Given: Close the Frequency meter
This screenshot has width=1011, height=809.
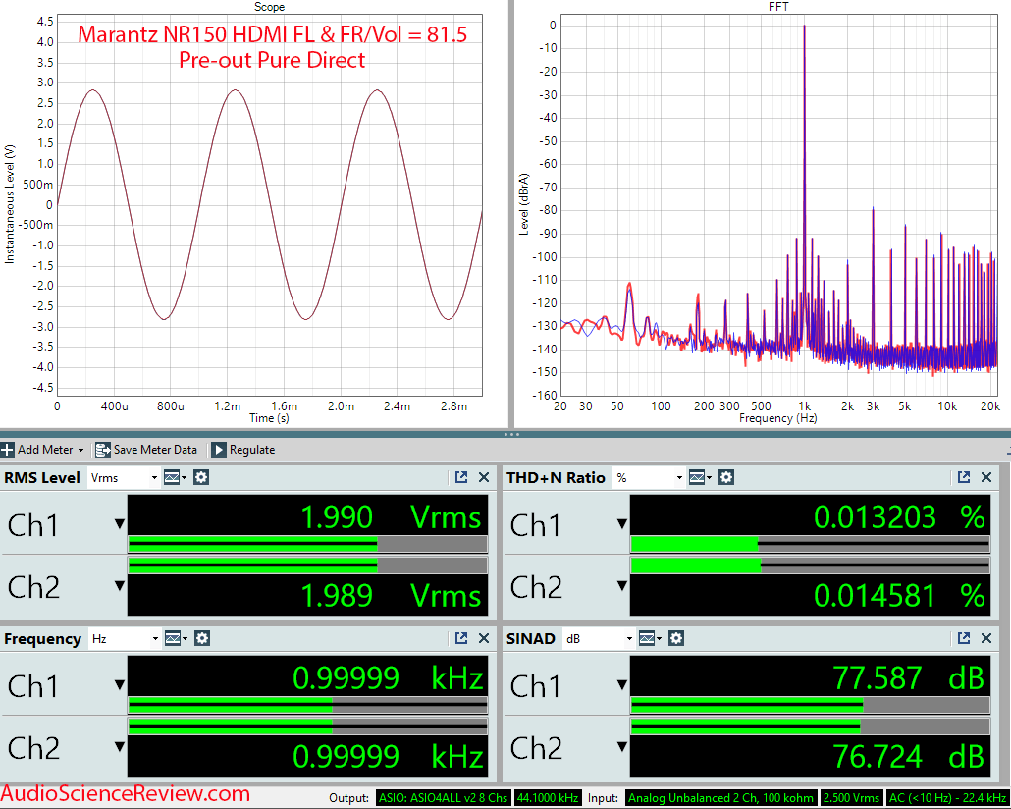Looking at the screenshot, I should click(x=484, y=639).
